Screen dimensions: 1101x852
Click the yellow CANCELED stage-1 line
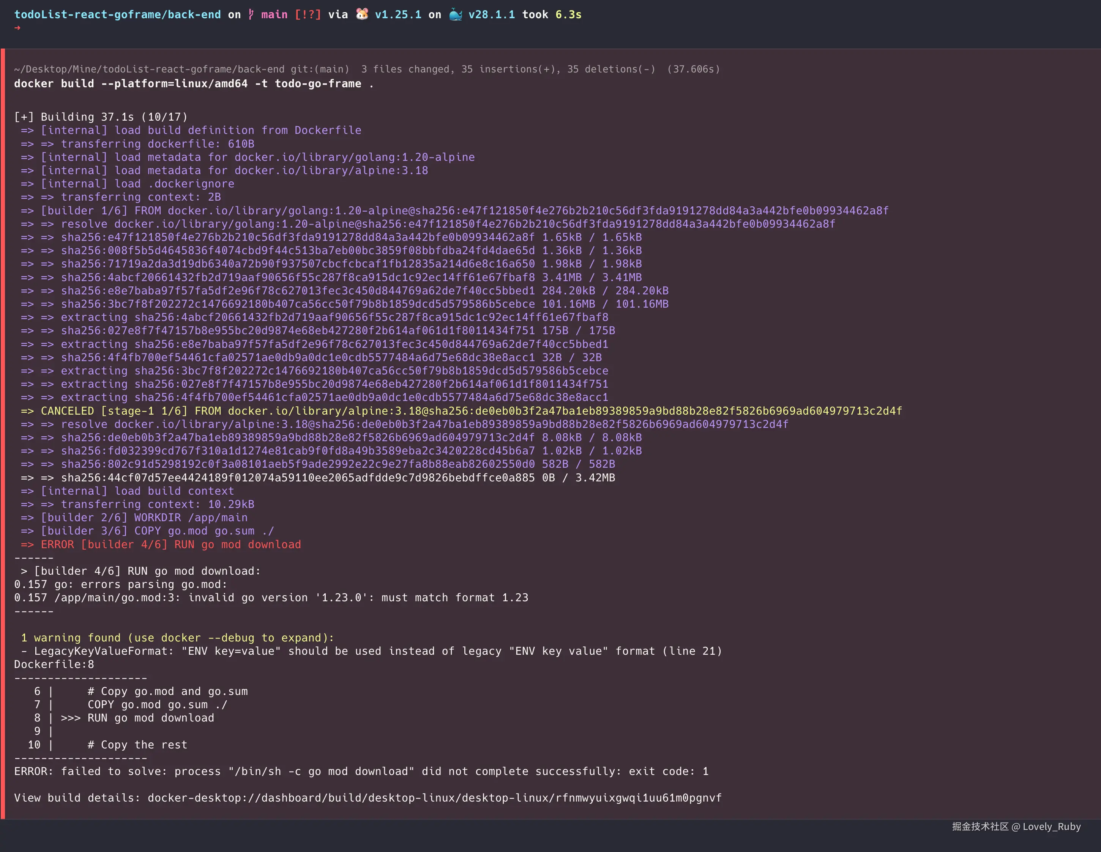461,411
